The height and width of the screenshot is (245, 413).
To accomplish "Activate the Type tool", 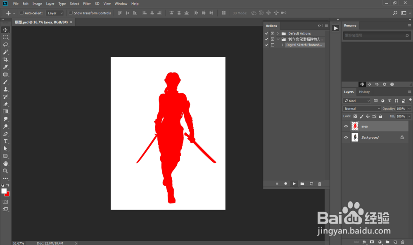I will (5, 141).
